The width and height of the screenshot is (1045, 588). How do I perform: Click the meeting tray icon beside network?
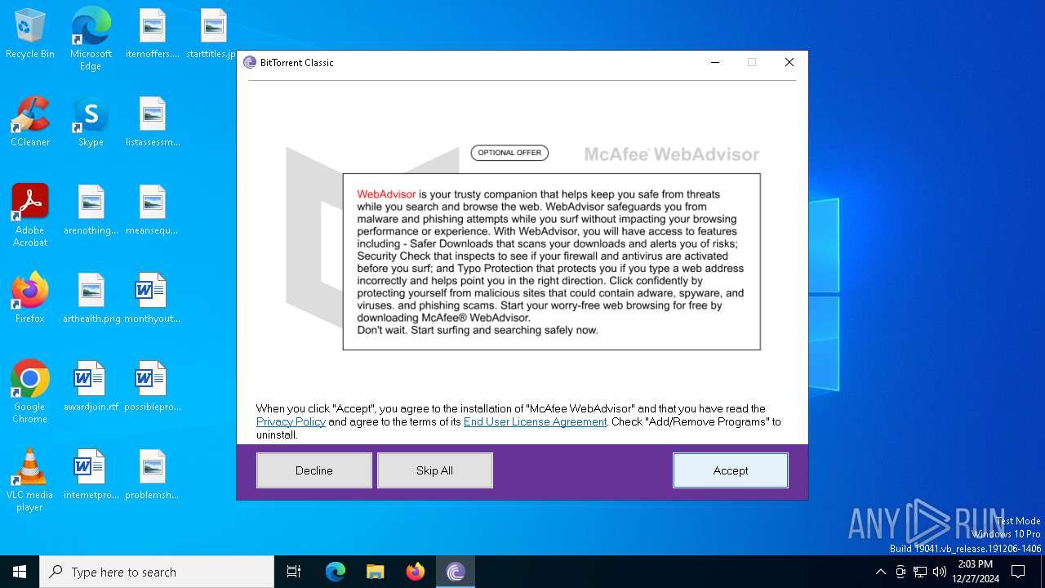click(x=900, y=572)
